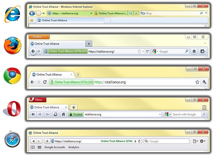Viewport: 216px width, 157px height.
Task: Click the Safari reload button
Action: (139, 141)
